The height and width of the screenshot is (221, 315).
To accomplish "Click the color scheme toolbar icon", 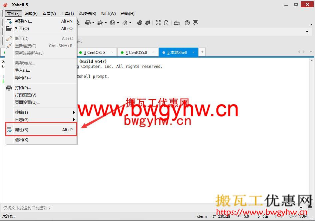I will pyautogui.click(x=100, y=23).
